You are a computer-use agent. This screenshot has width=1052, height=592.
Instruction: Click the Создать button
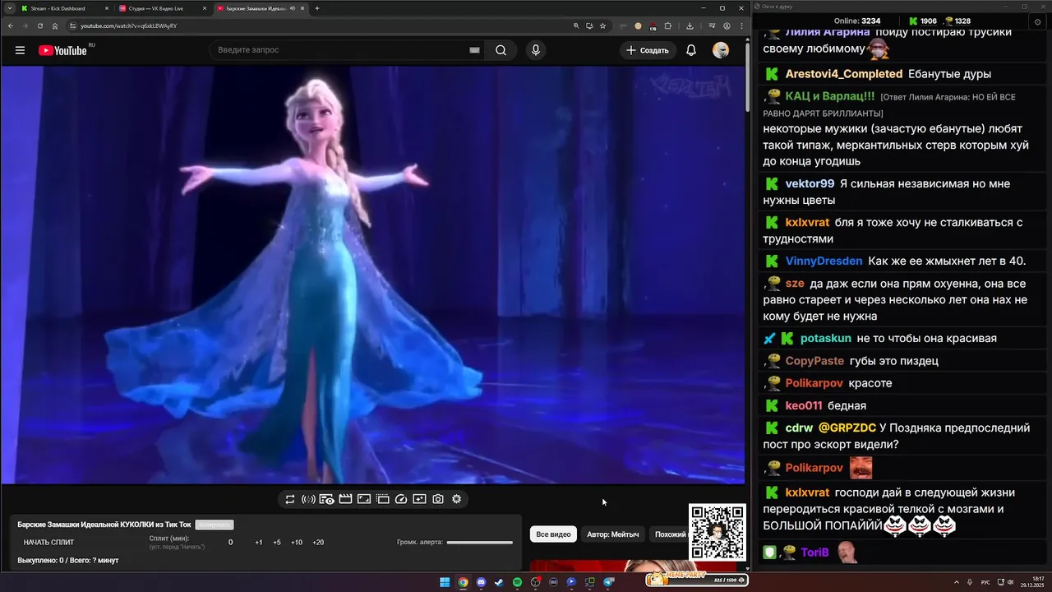tap(648, 50)
